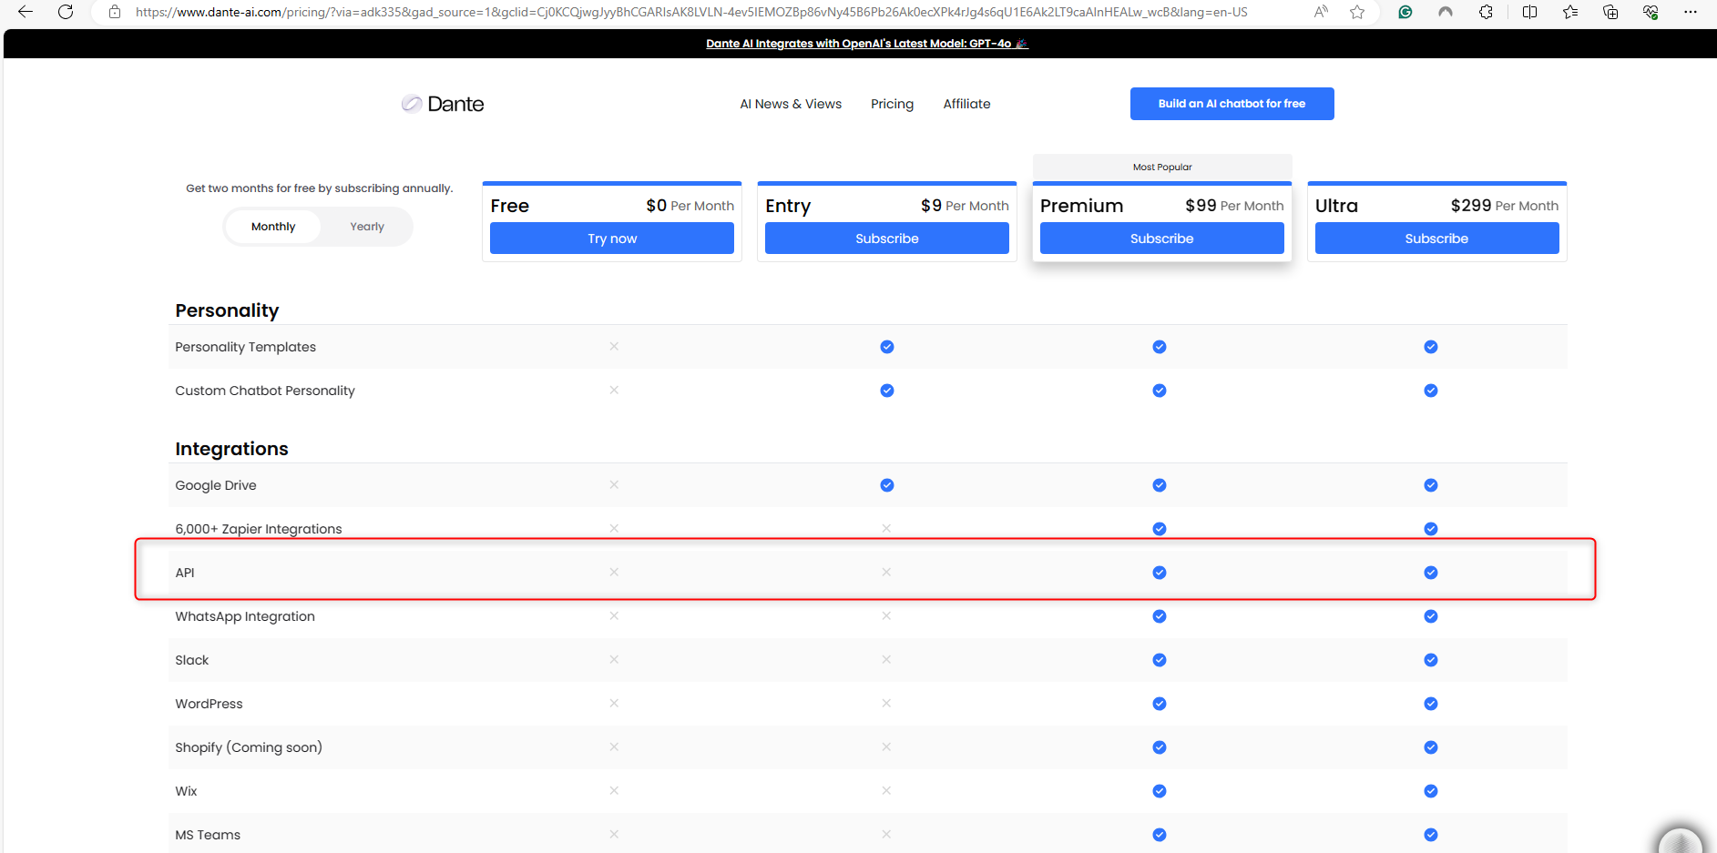Reload the page with the refresh icon
The height and width of the screenshot is (853, 1717).
[x=66, y=12]
